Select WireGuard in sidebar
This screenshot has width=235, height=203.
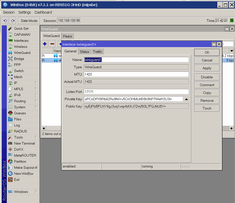23,53
